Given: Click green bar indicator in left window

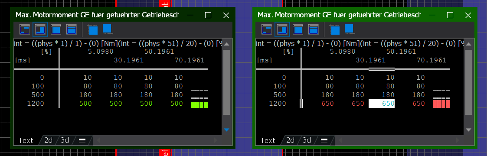Looking at the screenshot, I should (x=199, y=105).
